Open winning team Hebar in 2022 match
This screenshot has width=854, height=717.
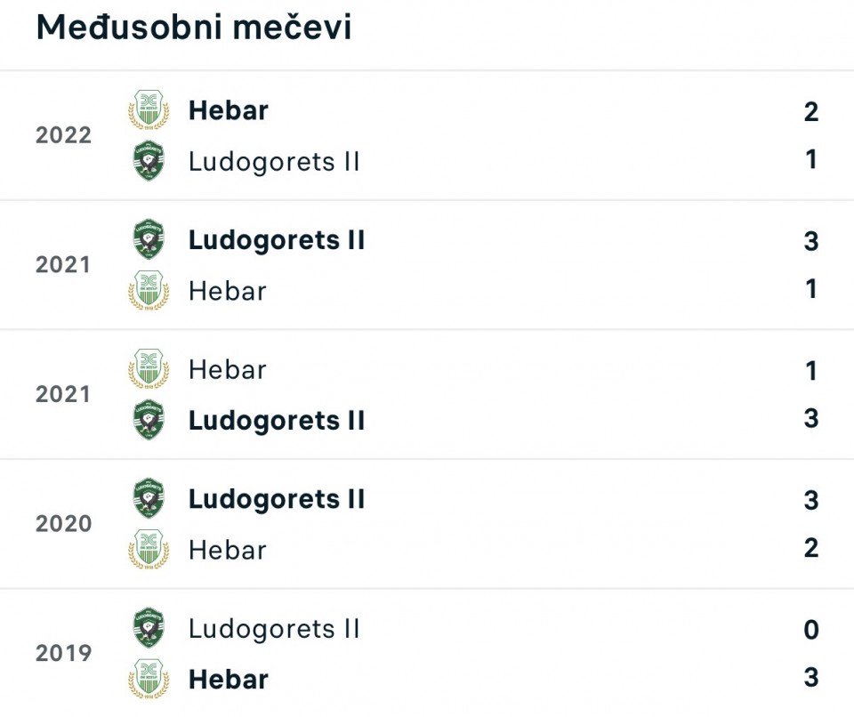229,110
